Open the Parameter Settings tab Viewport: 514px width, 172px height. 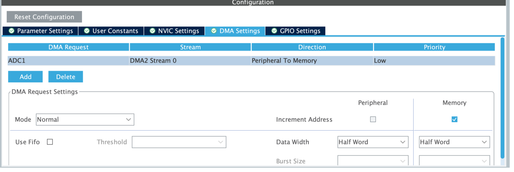tap(40, 31)
